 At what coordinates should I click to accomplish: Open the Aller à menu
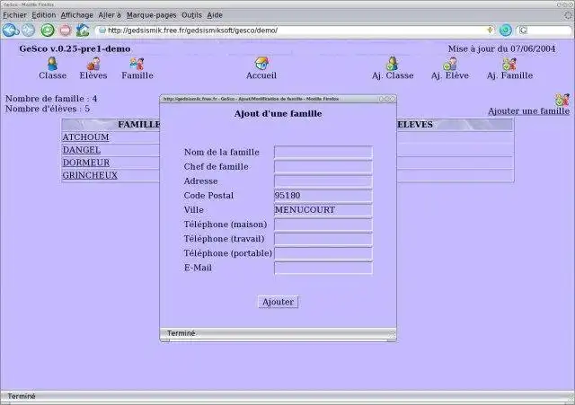pyautogui.click(x=110, y=15)
